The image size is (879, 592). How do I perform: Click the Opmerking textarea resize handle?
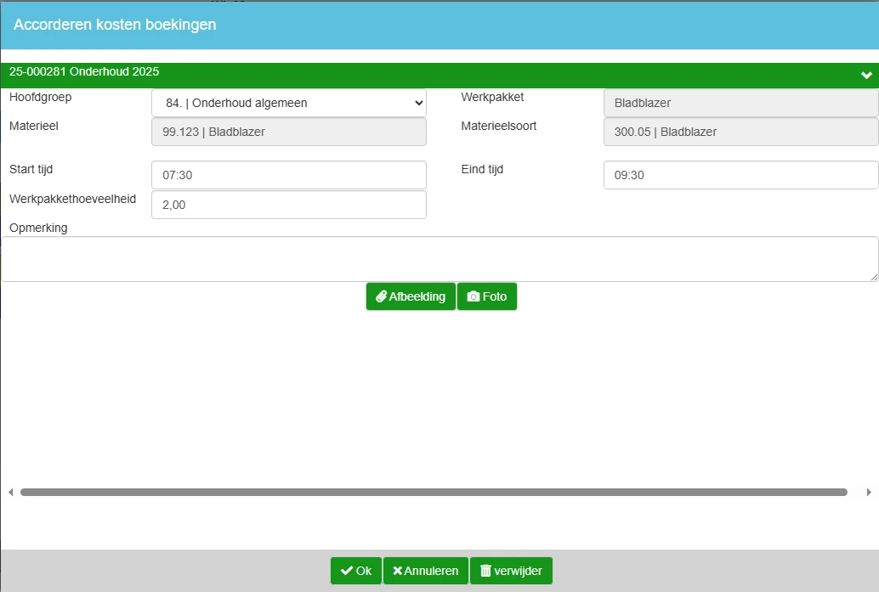pyautogui.click(x=874, y=277)
